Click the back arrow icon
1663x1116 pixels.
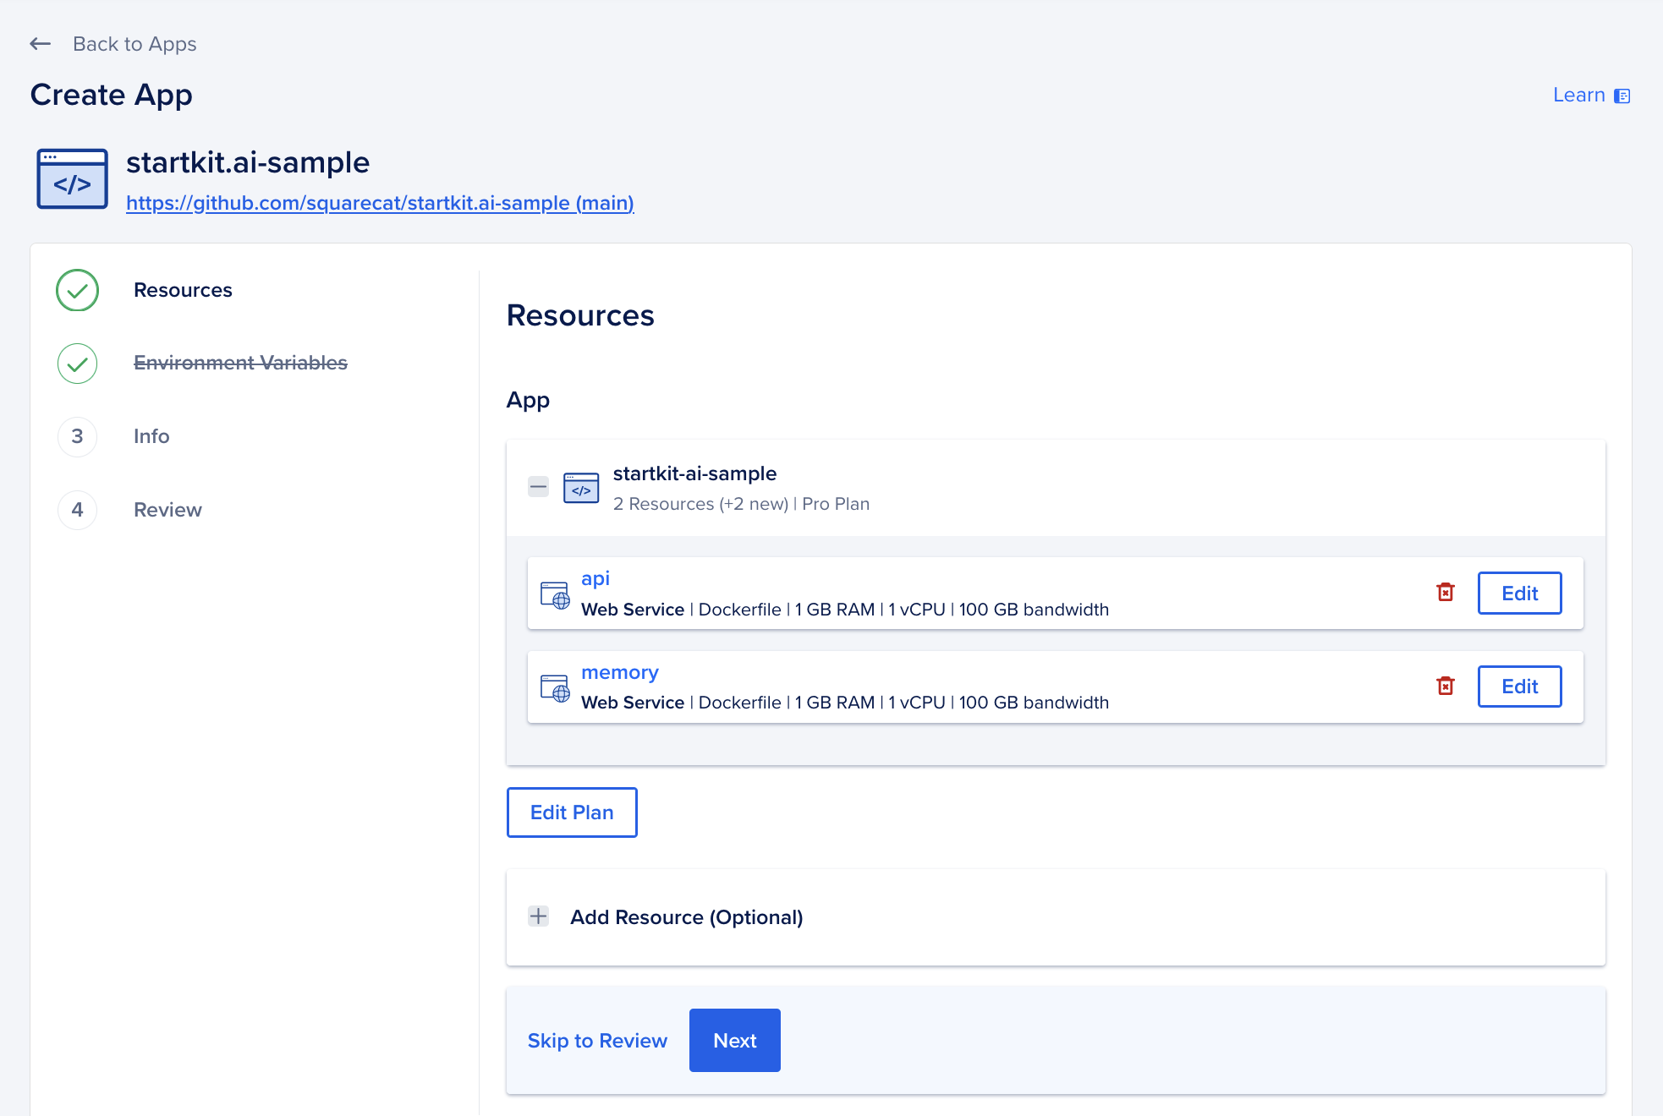click(x=40, y=44)
